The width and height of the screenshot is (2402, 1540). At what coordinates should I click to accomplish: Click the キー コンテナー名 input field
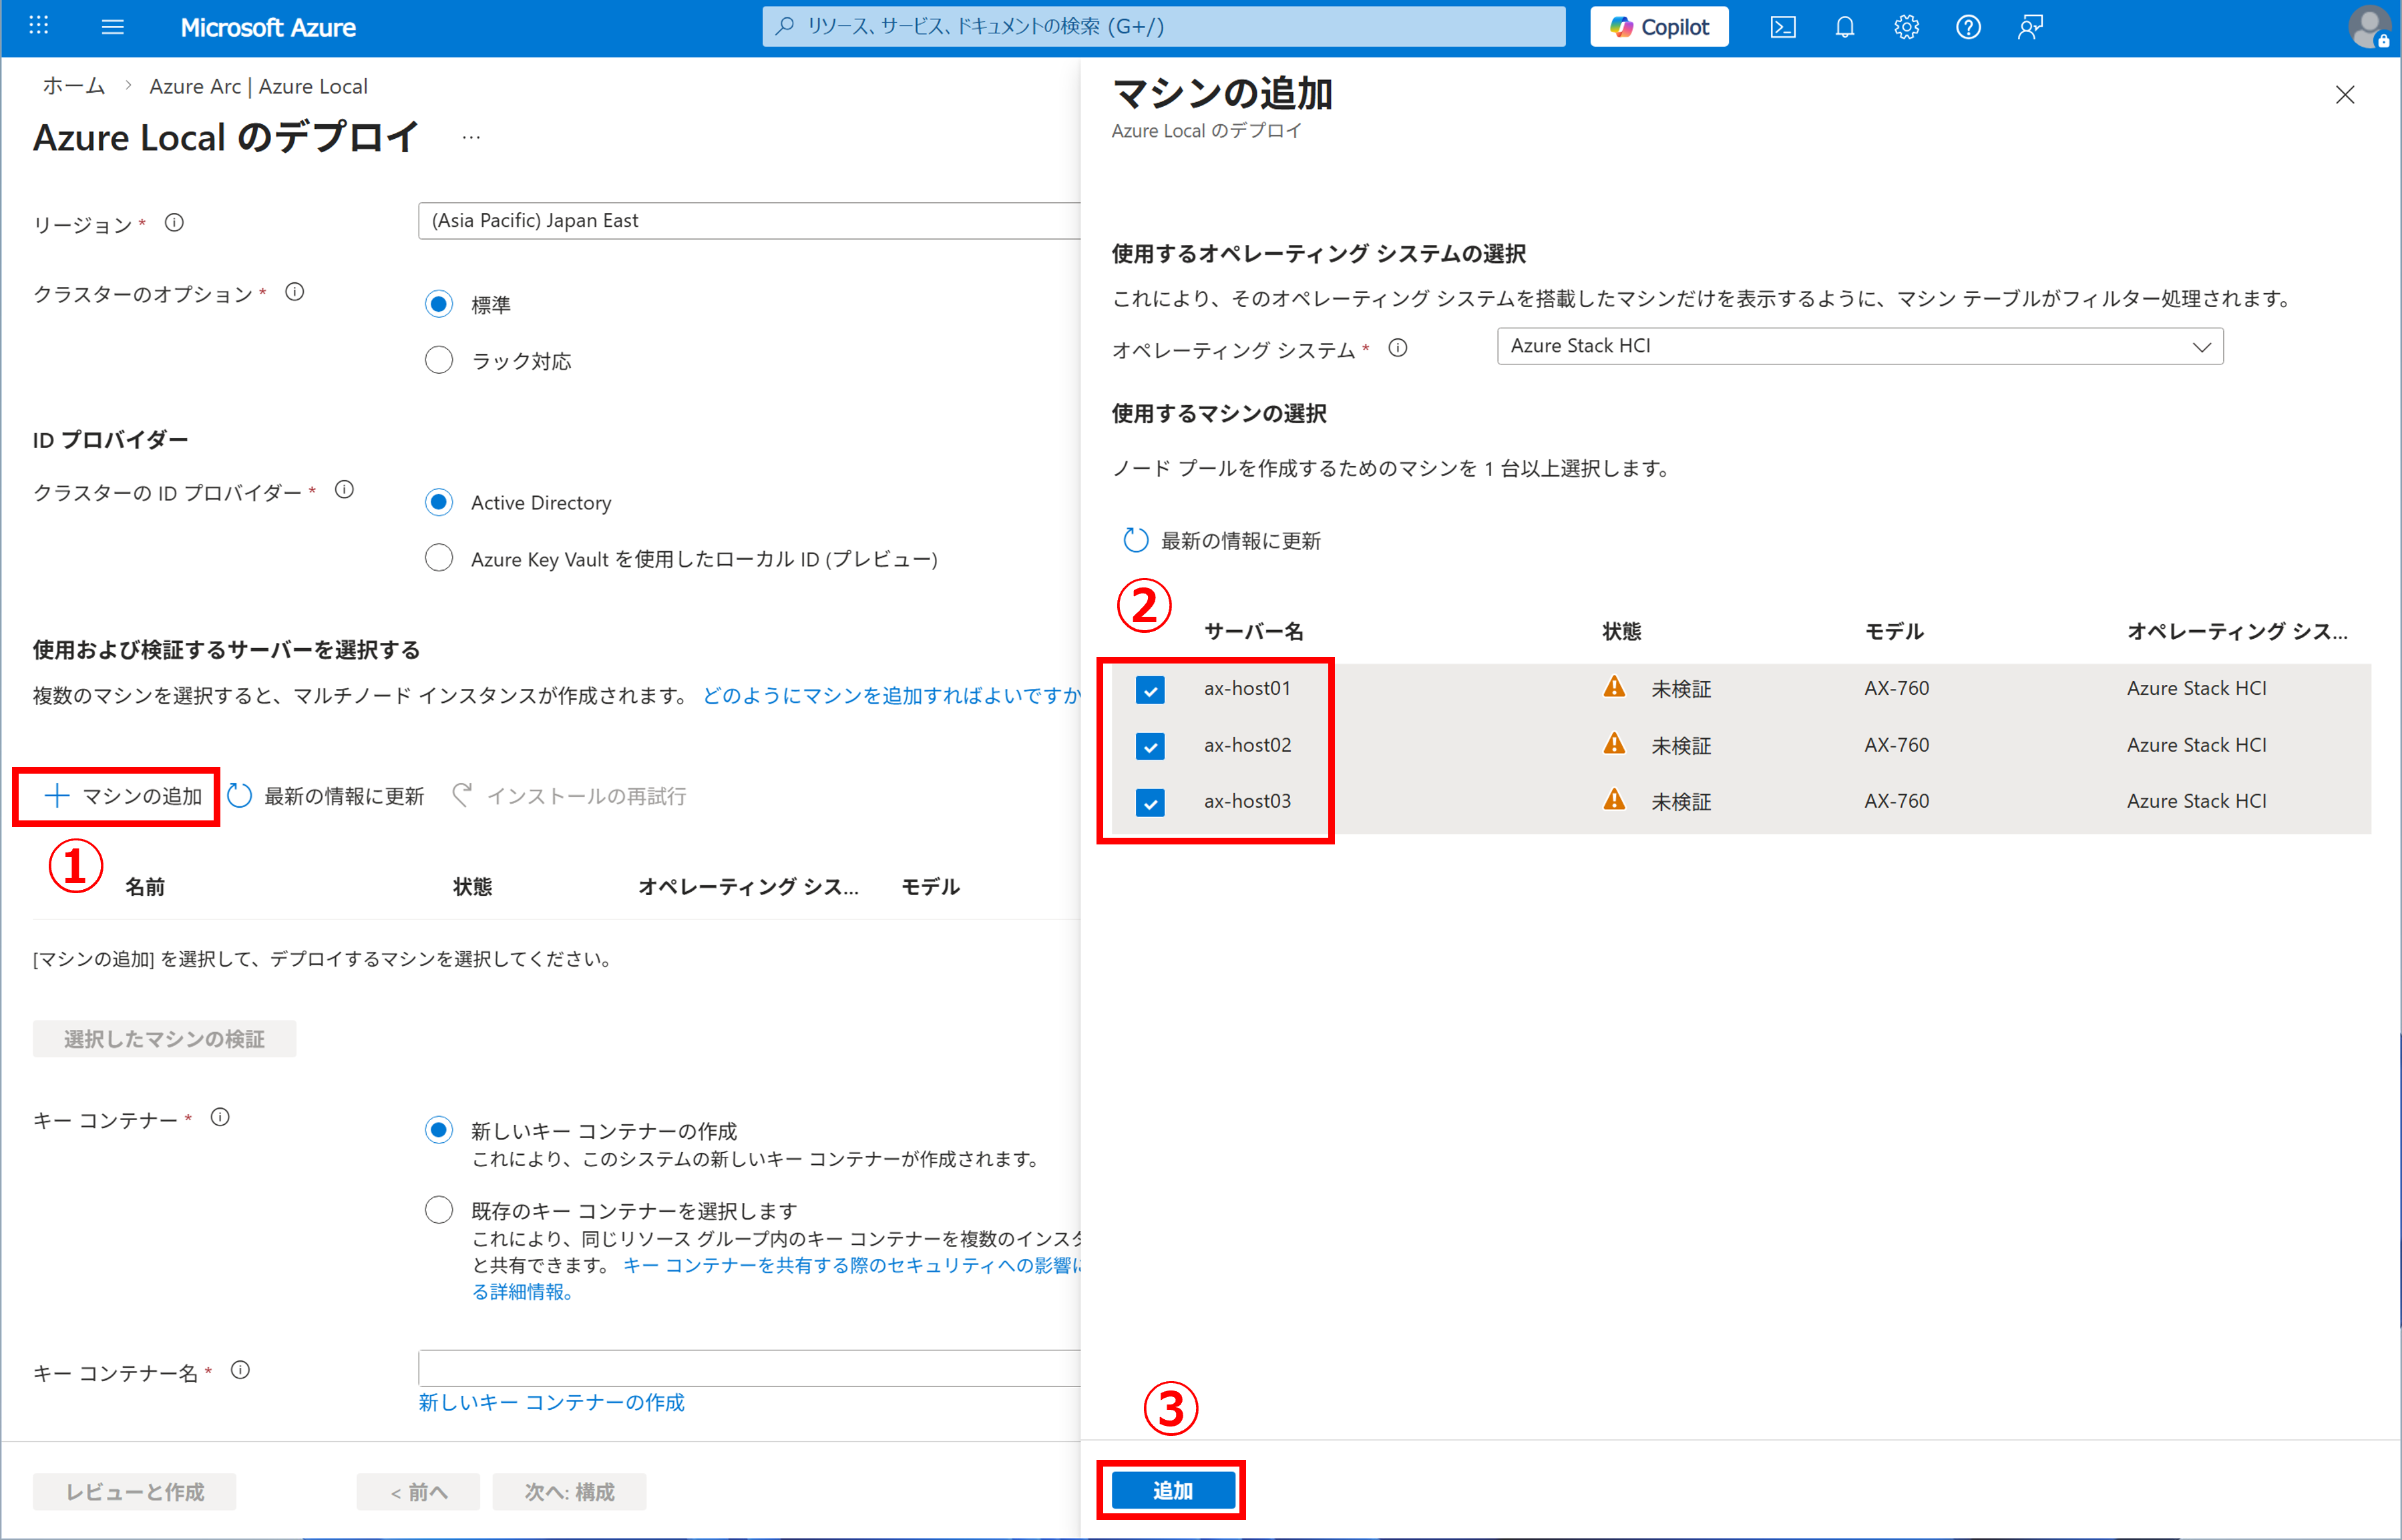(x=751, y=1368)
